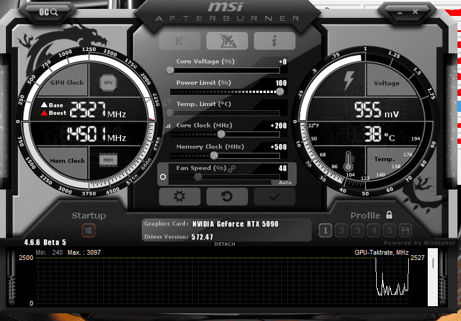Click the 38 °C temperature readout
The height and width of the screenshot is (321, 461).
pyautogui.click(x=380, y=134)
